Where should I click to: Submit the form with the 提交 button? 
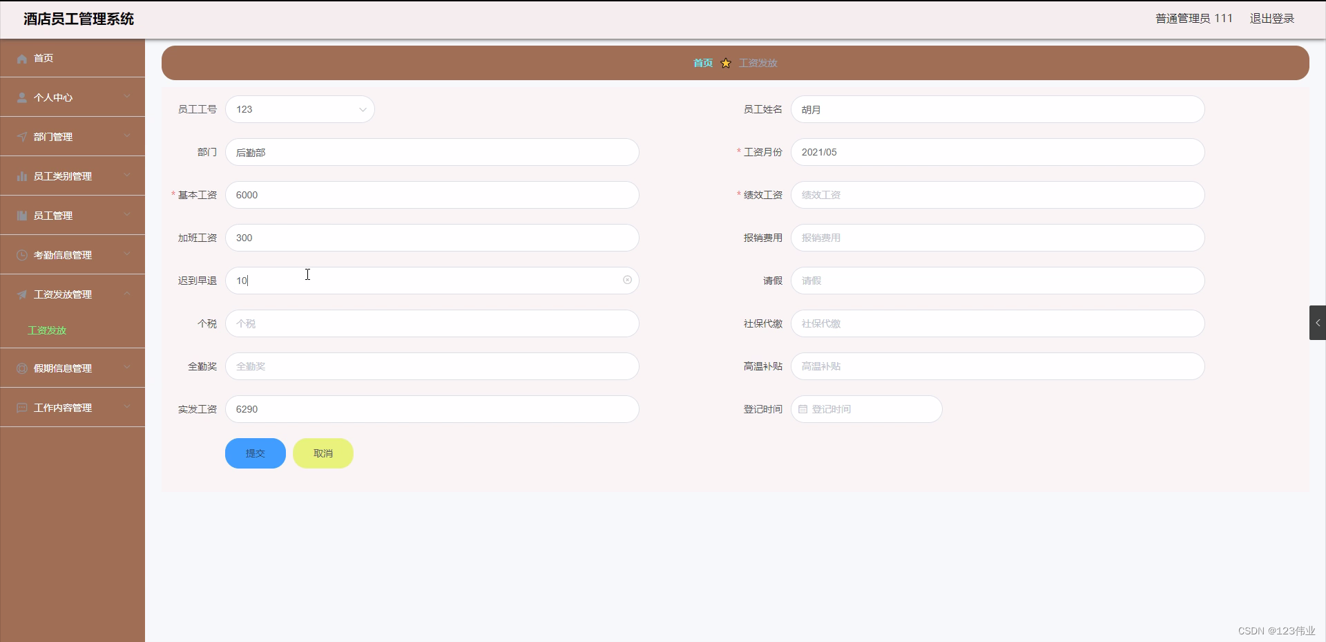(x=254, y=453)
